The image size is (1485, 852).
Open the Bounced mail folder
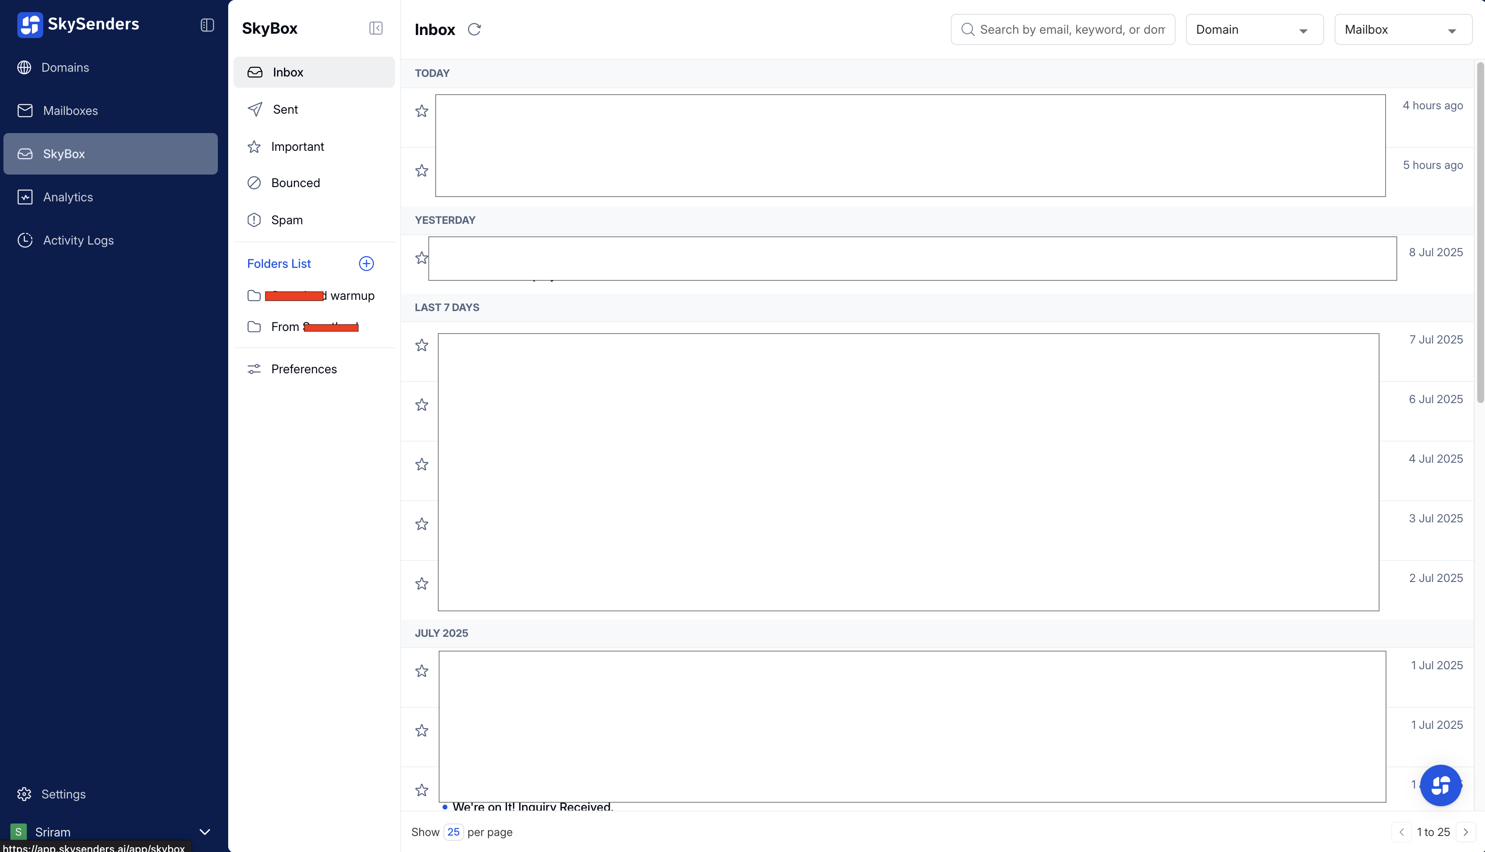[295, 183]
